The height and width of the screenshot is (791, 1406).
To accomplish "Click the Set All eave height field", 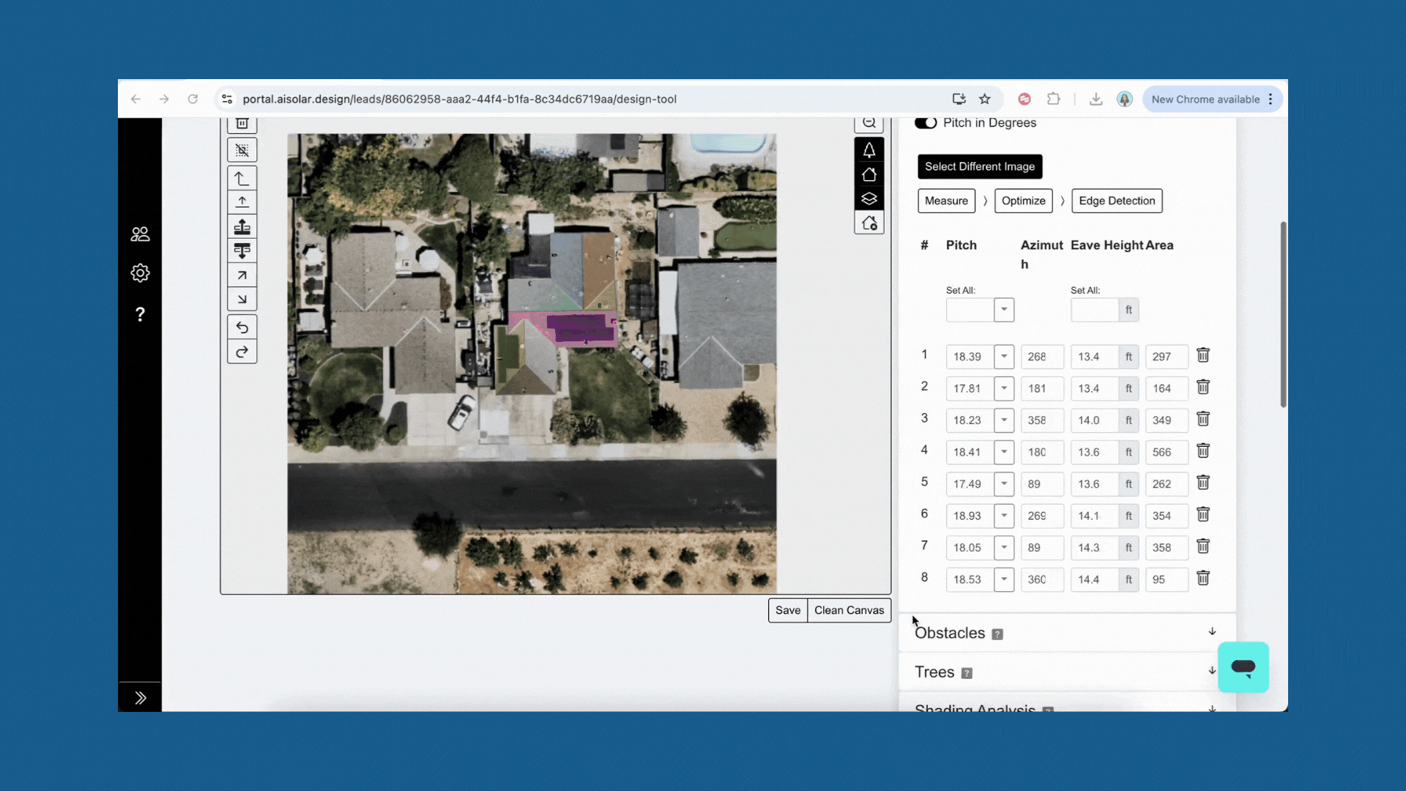I will pos(1095,310).
